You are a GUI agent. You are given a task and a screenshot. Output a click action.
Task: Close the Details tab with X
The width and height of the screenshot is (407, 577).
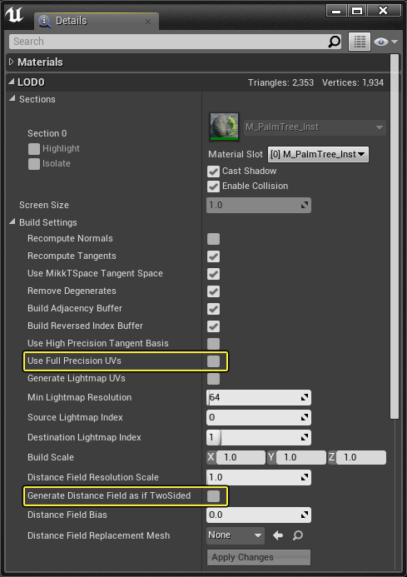pyautogui.click(x=148, y=22)
